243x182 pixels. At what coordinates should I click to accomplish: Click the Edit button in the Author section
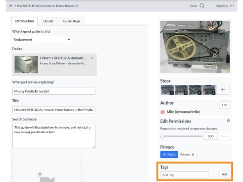(225, 105)
